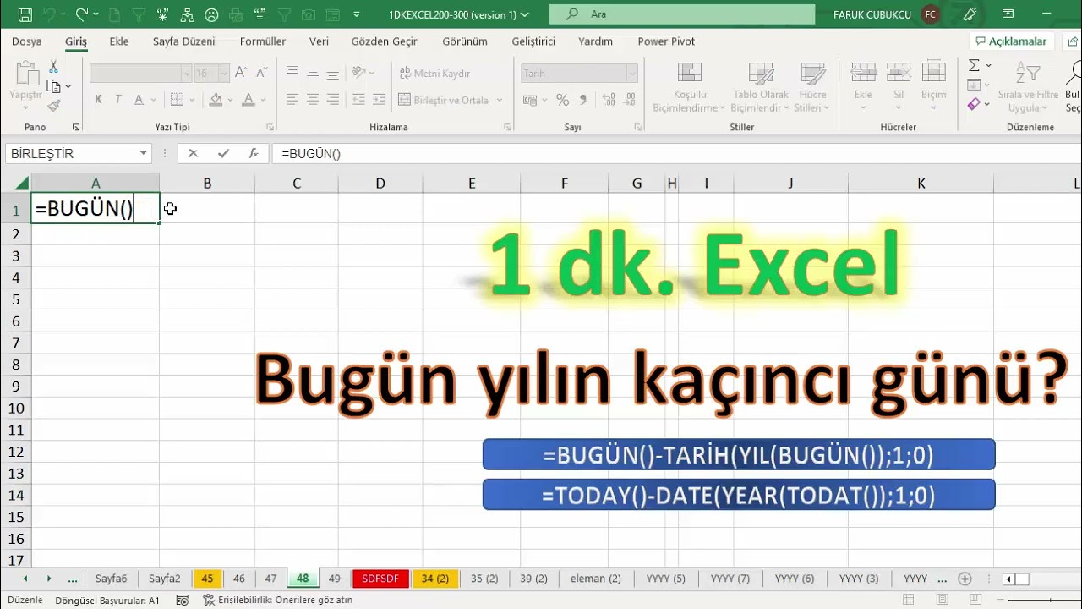
Task: Cancel the formula entry with the X
Action: [193, 153]
